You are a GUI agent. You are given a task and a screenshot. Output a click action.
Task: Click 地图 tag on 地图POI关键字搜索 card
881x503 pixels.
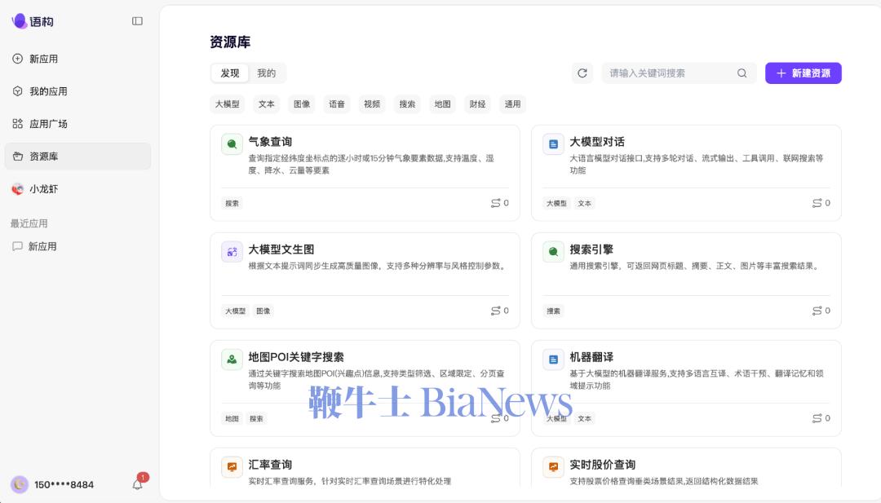tap(232, 419)
